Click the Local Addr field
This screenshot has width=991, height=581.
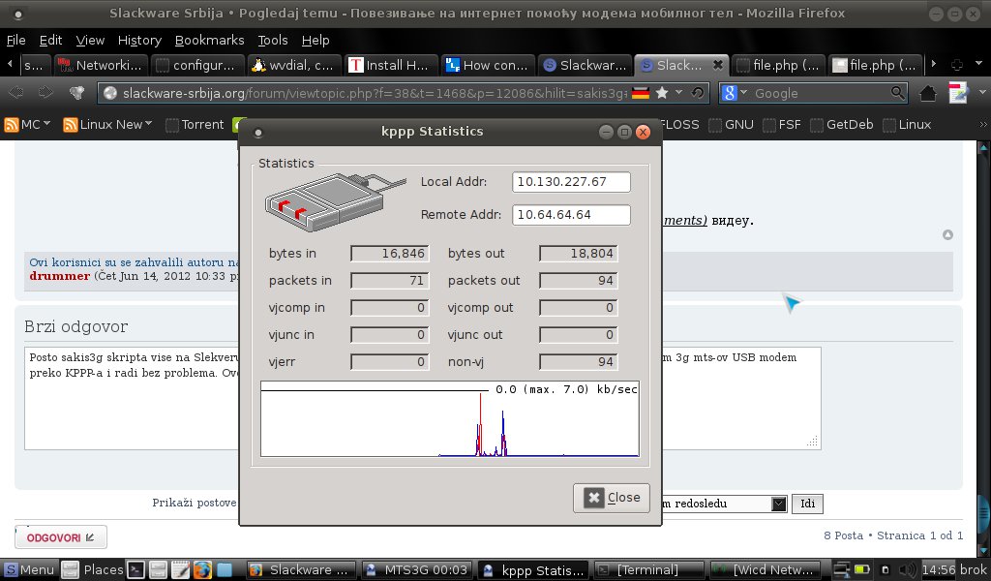(571, 182)
